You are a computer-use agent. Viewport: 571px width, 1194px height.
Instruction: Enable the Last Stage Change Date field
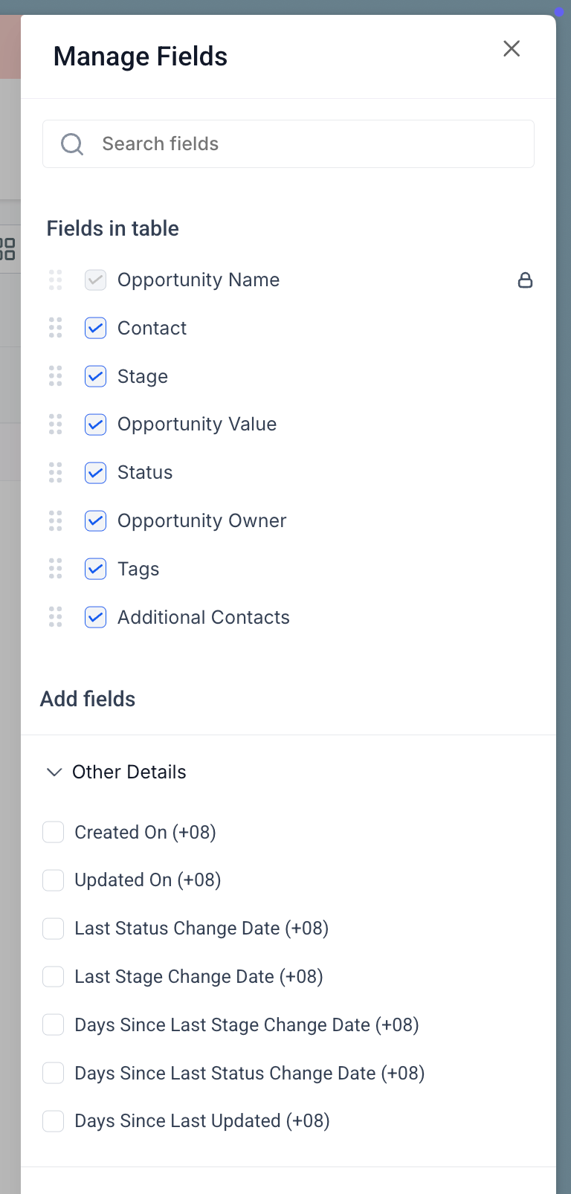click(53, 976)
